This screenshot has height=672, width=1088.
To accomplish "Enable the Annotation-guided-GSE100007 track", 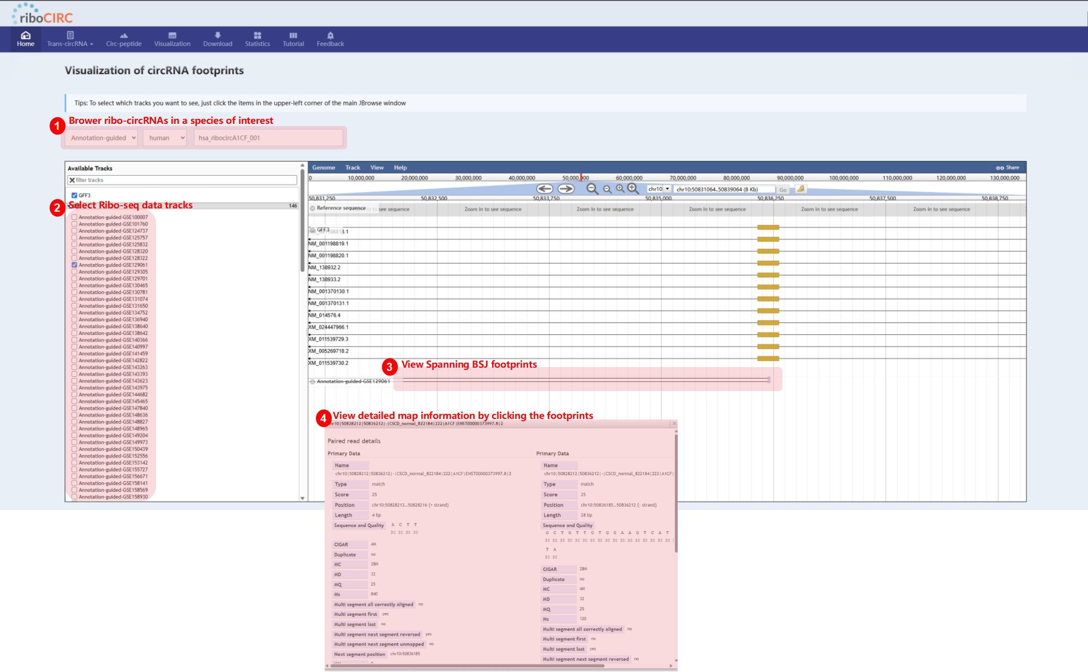I will pyautogui.click(x=75, y=217).
